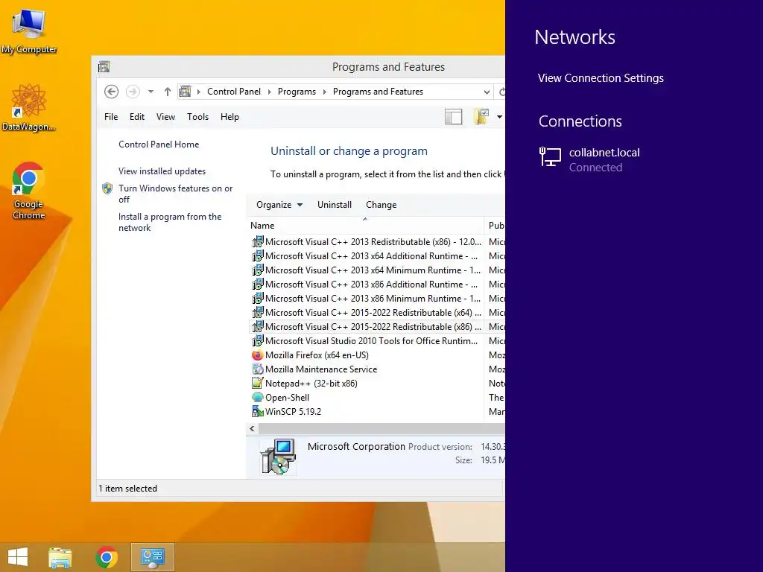Click the installer icon in details pane
Screen dimensions: 763x572
tap(278, 457)
